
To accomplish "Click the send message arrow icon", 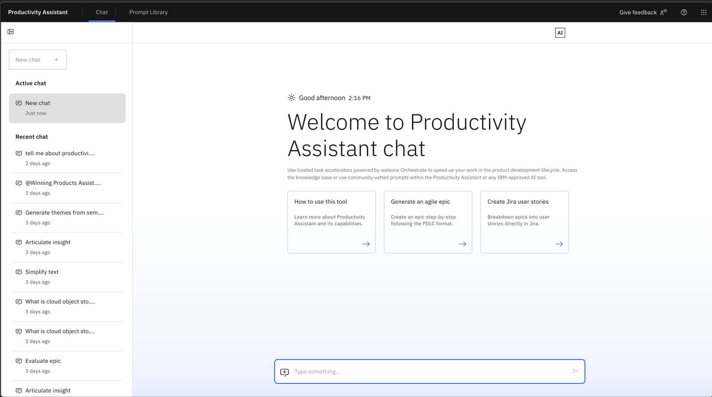I will (574, 371).
